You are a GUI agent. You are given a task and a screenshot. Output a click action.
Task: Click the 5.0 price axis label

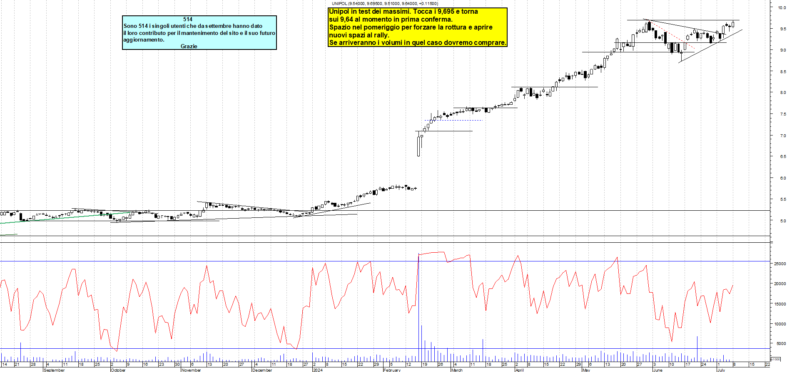click(x=783, y=221)
